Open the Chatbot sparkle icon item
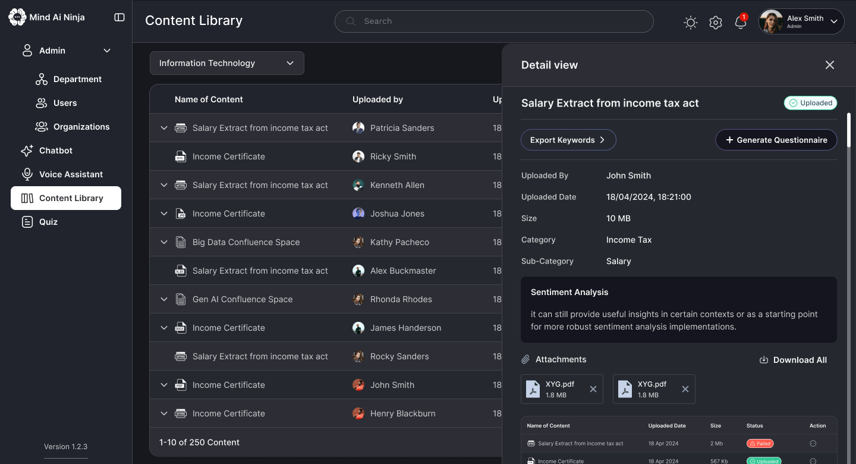This screenshot has height=464, width=856. [x=27, y=151]
